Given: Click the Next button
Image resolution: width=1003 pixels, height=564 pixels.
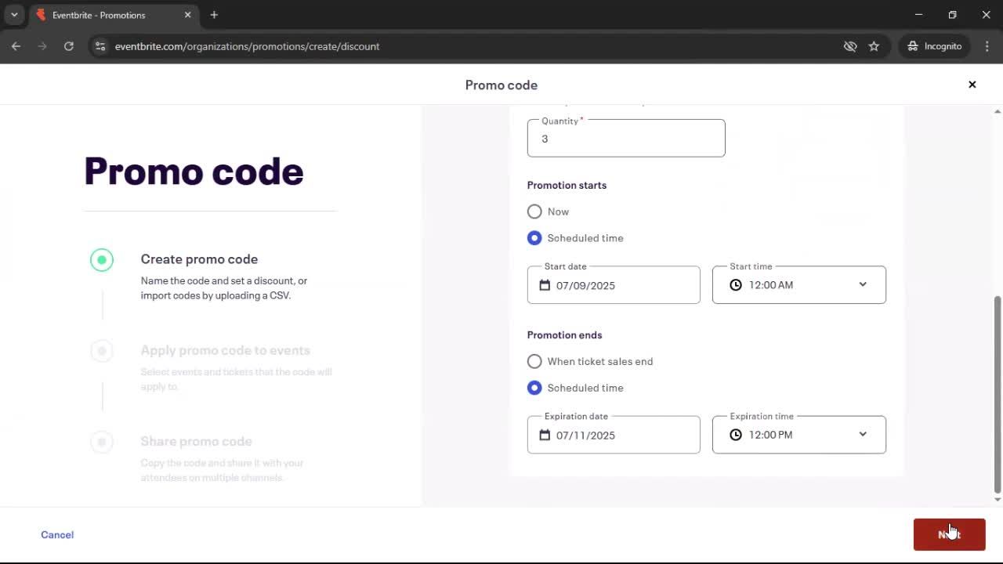Looking at the screenshot, I should coord(949,534).
